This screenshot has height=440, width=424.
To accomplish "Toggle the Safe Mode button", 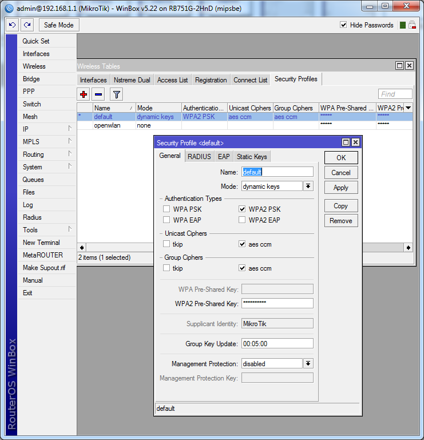I will point(59,25).
